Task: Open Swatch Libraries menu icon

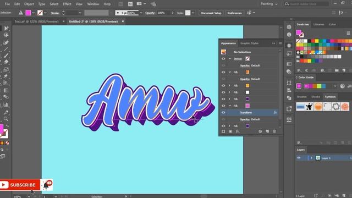Action: point(299,70)
